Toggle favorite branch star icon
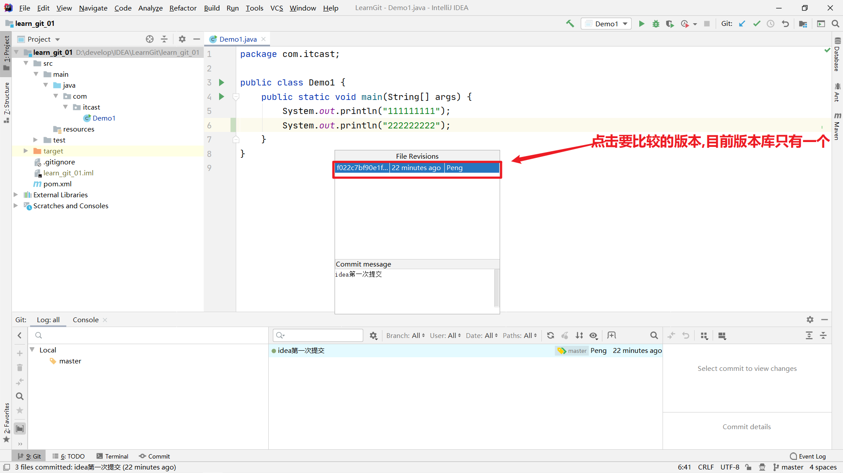The width and height of the screenshot is (843, 473). [20, 410]
